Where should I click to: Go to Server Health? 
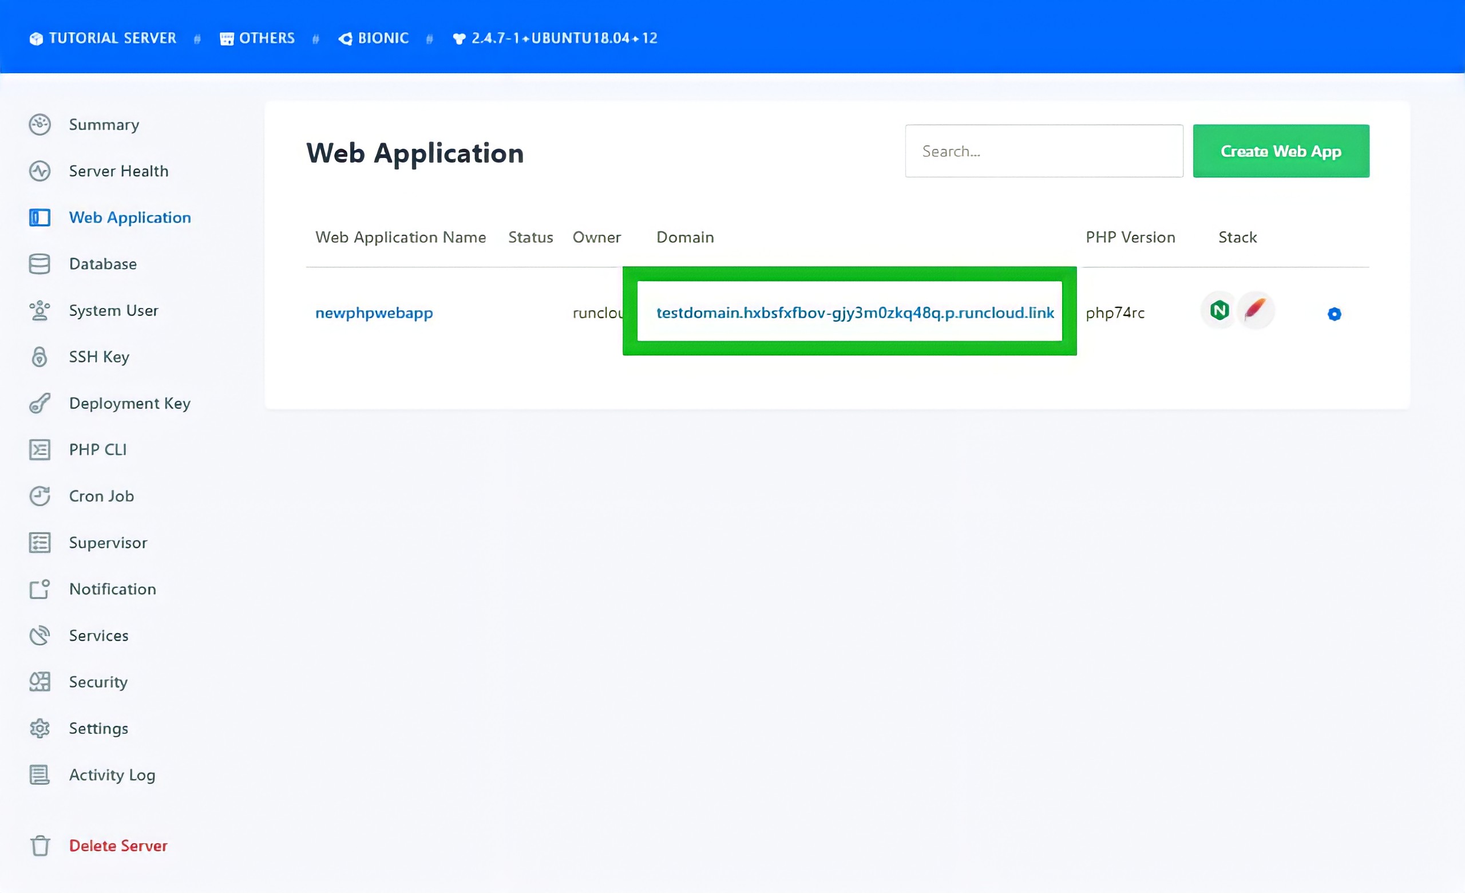(x=119, y=171)
